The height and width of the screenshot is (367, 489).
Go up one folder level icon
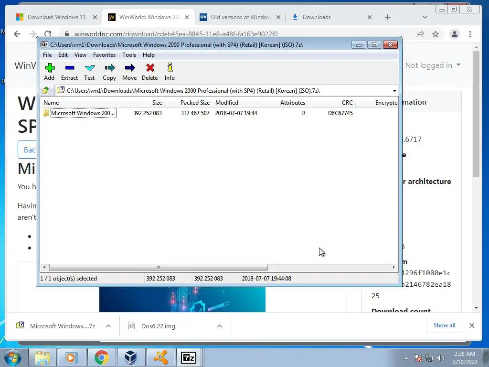(46, 90)
